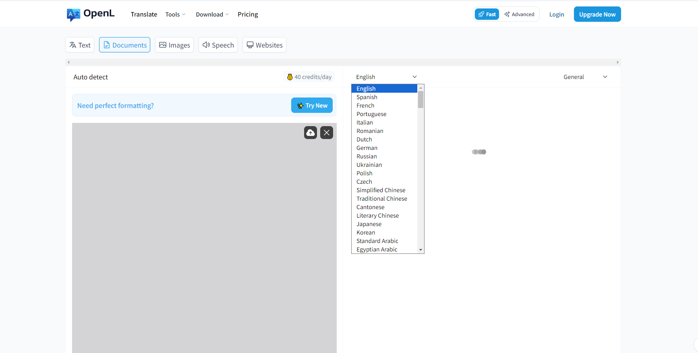Click the coin icon beside credits/day

pos(290,77)
